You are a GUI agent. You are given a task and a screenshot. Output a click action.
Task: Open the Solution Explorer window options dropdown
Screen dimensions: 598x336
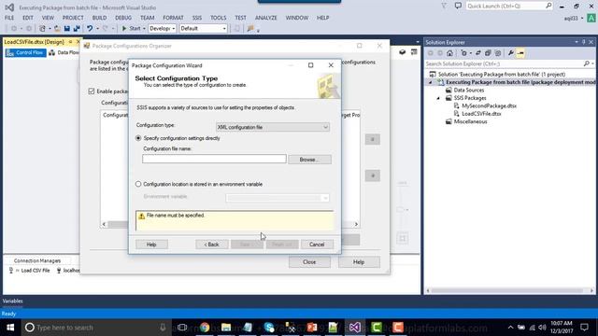click(x=577, y=42)
